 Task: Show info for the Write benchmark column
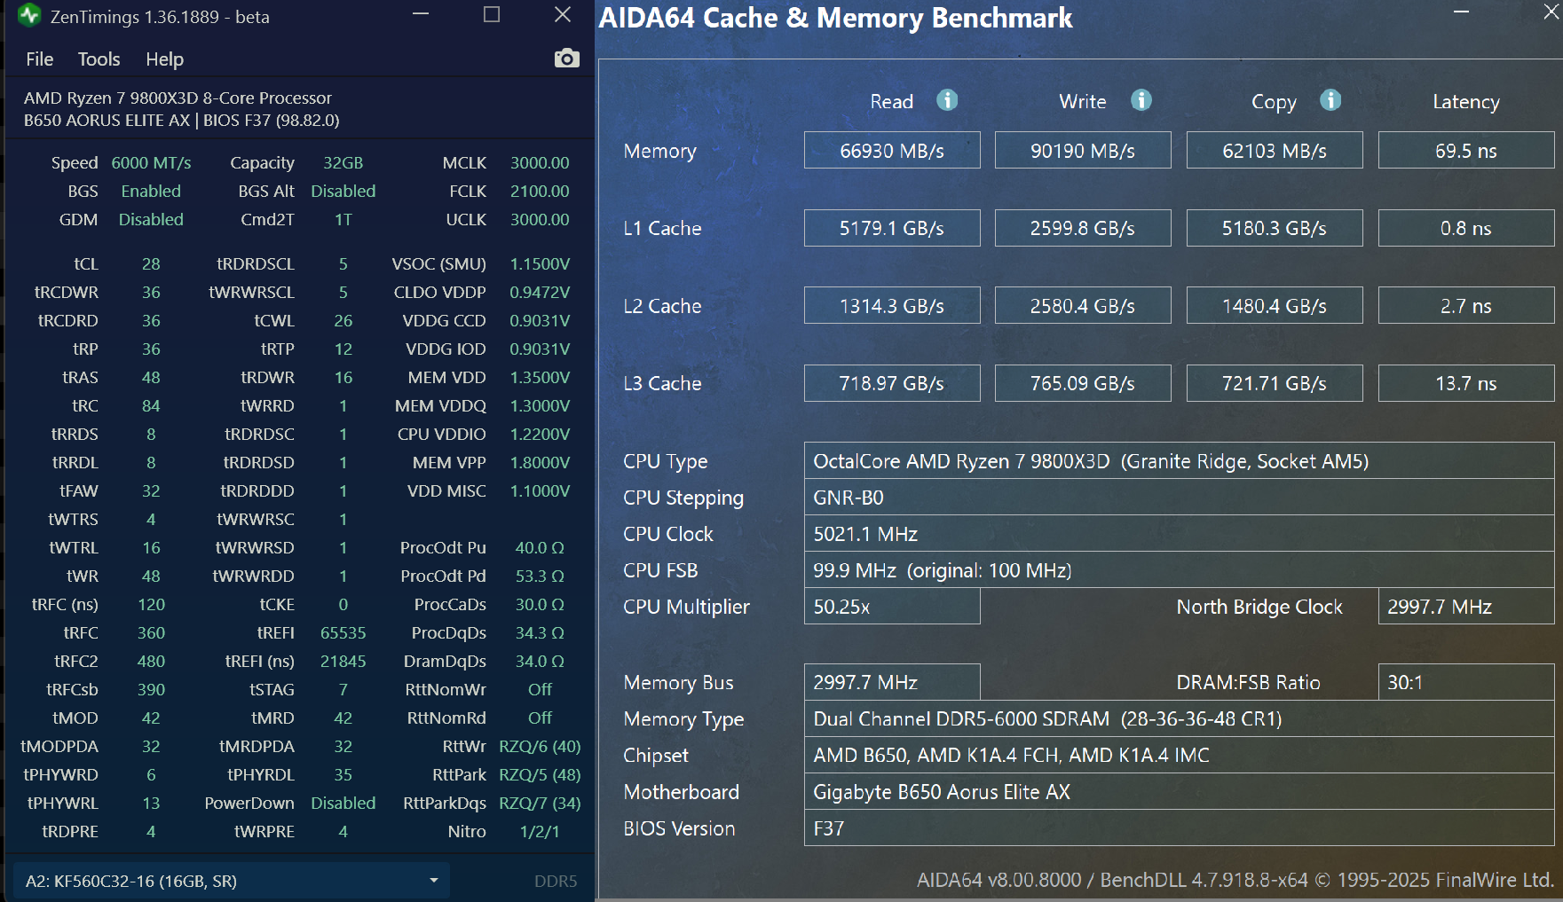(x=1141, y=100)
